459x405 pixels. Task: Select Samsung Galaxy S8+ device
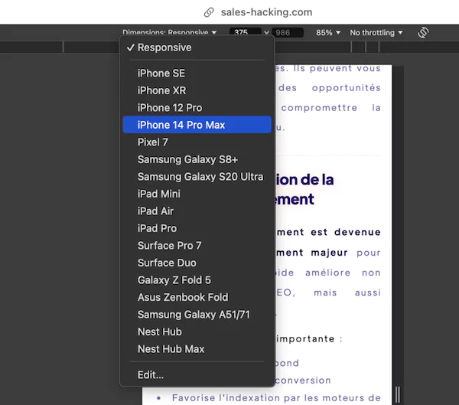coord(197,159)
